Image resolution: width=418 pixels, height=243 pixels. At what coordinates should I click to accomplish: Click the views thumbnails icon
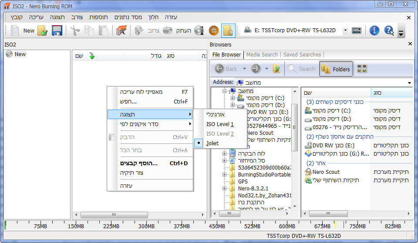[x=362, y=69]
